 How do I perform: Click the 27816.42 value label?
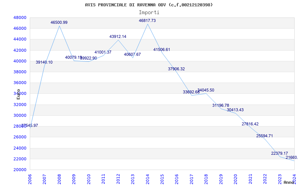tap(250, 124)
